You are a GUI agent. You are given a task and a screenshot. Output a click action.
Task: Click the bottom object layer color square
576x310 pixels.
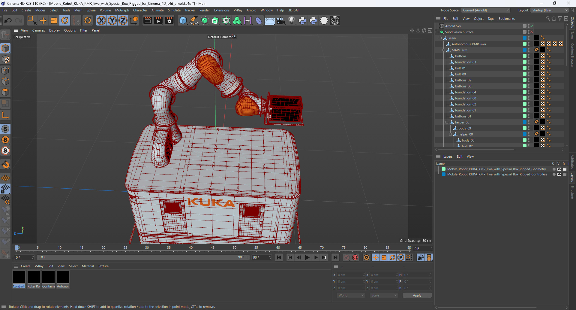coord(525,56)
